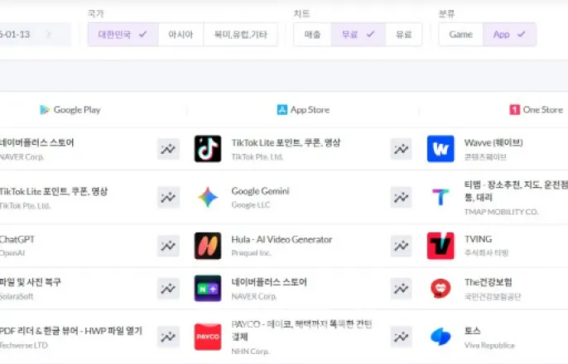Click publisher name Viva Republica
Viewport: 568px width, 364px height.
click(x=489, y=345)
